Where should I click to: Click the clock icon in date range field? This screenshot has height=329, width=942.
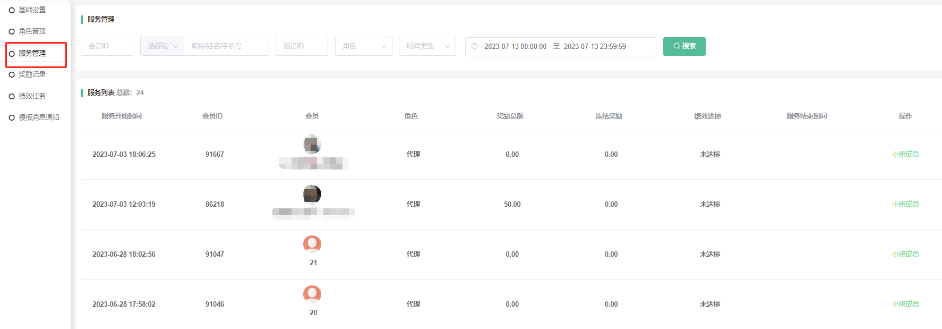[475, 46]
